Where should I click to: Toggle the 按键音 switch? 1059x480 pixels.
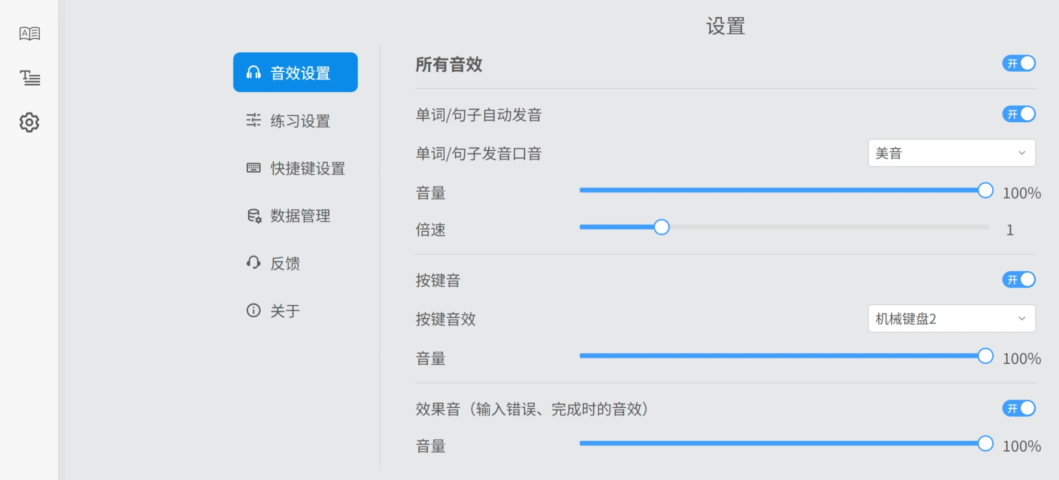coord(1019,279)
